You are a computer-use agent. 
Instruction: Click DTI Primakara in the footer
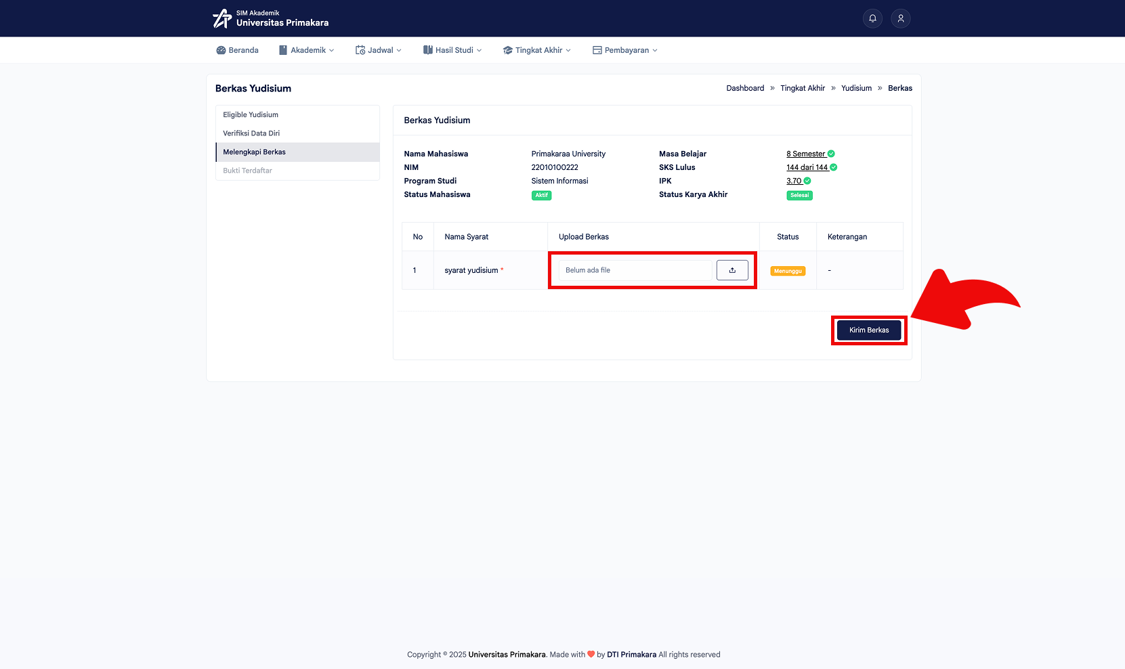click(631, 655)
